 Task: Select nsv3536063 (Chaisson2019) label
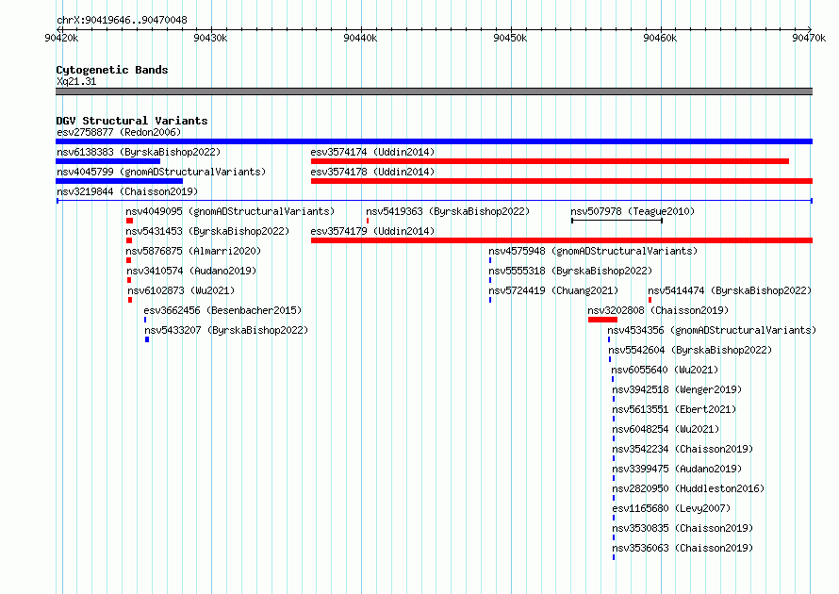tap(683, 548)
